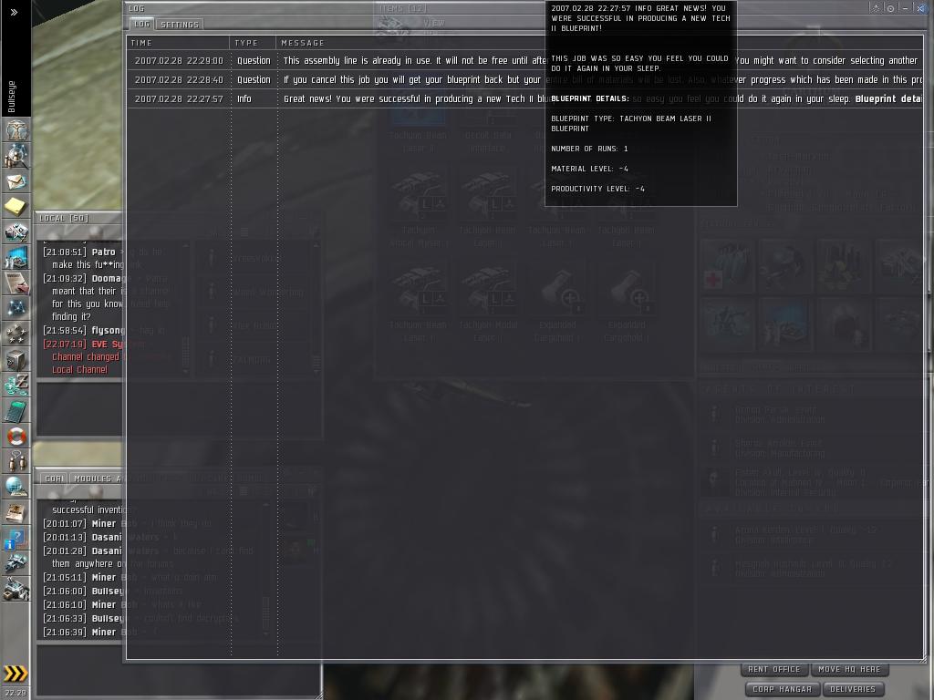Open the contracts document icon

[16, 283]
